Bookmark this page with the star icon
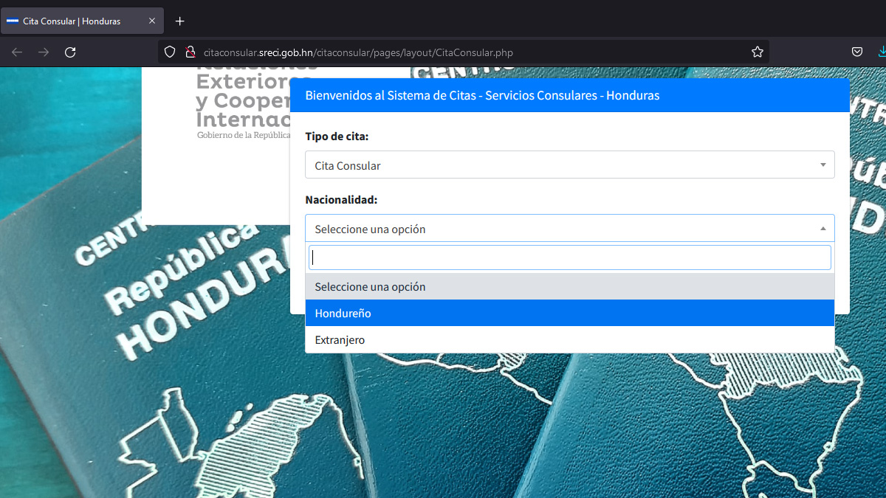The width and height of the screenshot is (886, 498). 757,52
